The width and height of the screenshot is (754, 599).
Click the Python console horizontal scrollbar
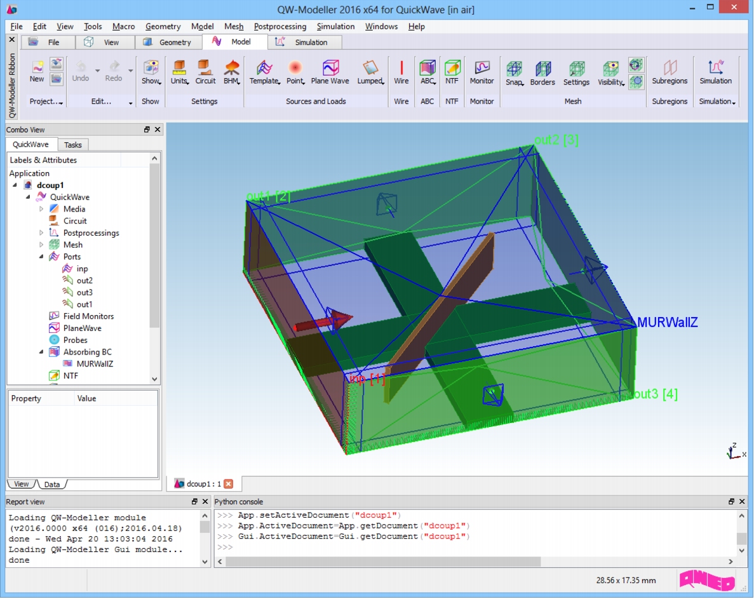383,562
